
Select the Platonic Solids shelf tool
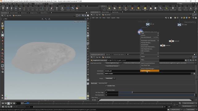point(62,9)
